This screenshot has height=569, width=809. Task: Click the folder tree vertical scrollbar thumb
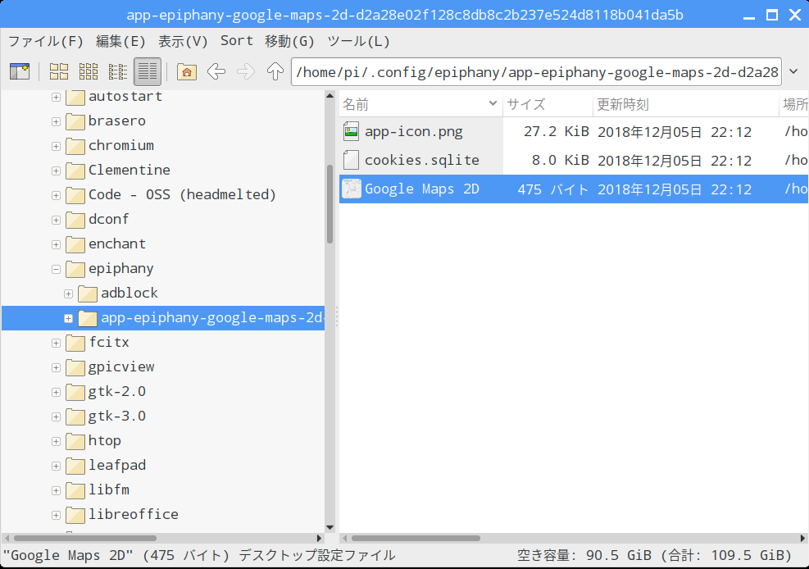coord(330,204)
